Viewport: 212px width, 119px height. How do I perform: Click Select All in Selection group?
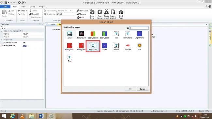point(34,14)
